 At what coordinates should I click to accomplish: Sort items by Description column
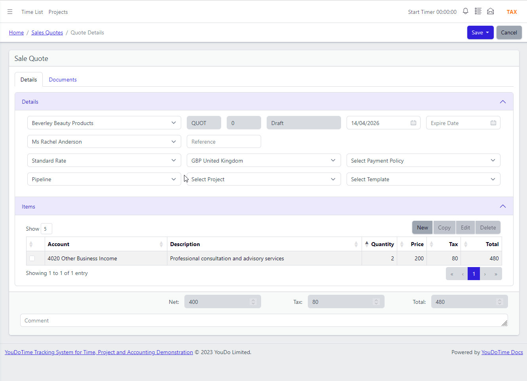pyautogui.click(x=264, y=244)
